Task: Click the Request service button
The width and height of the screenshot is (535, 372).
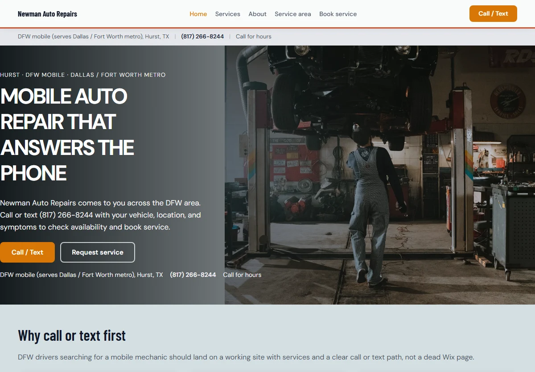Action: click(98, 252)
